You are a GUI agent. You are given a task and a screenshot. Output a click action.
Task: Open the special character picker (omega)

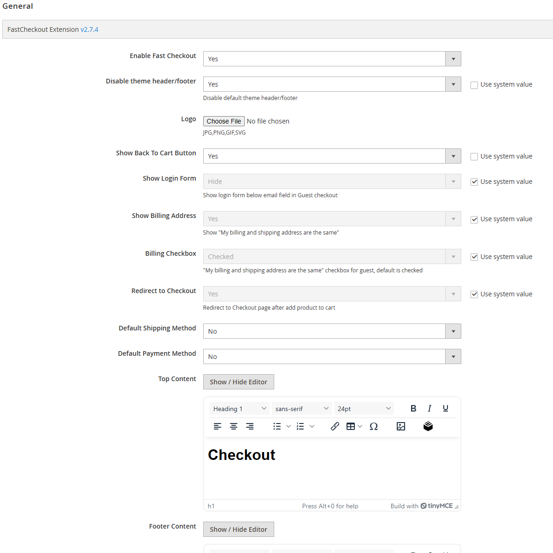(374, 426)
